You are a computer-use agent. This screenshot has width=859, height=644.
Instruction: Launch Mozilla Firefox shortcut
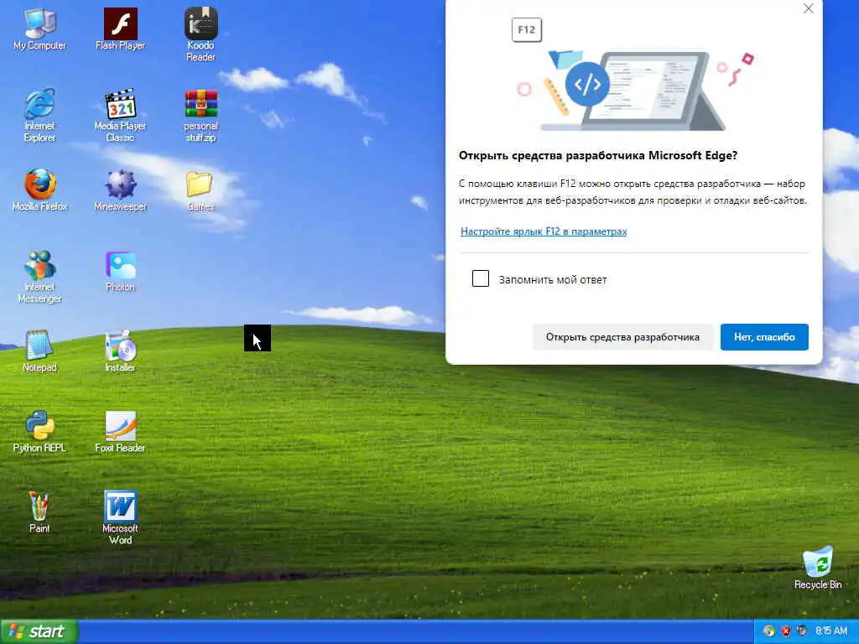tap(39, 190)
